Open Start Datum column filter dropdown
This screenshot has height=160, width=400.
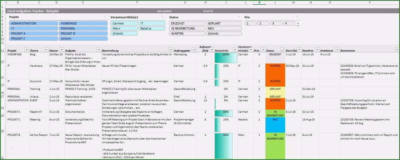(x=299, y=50)
